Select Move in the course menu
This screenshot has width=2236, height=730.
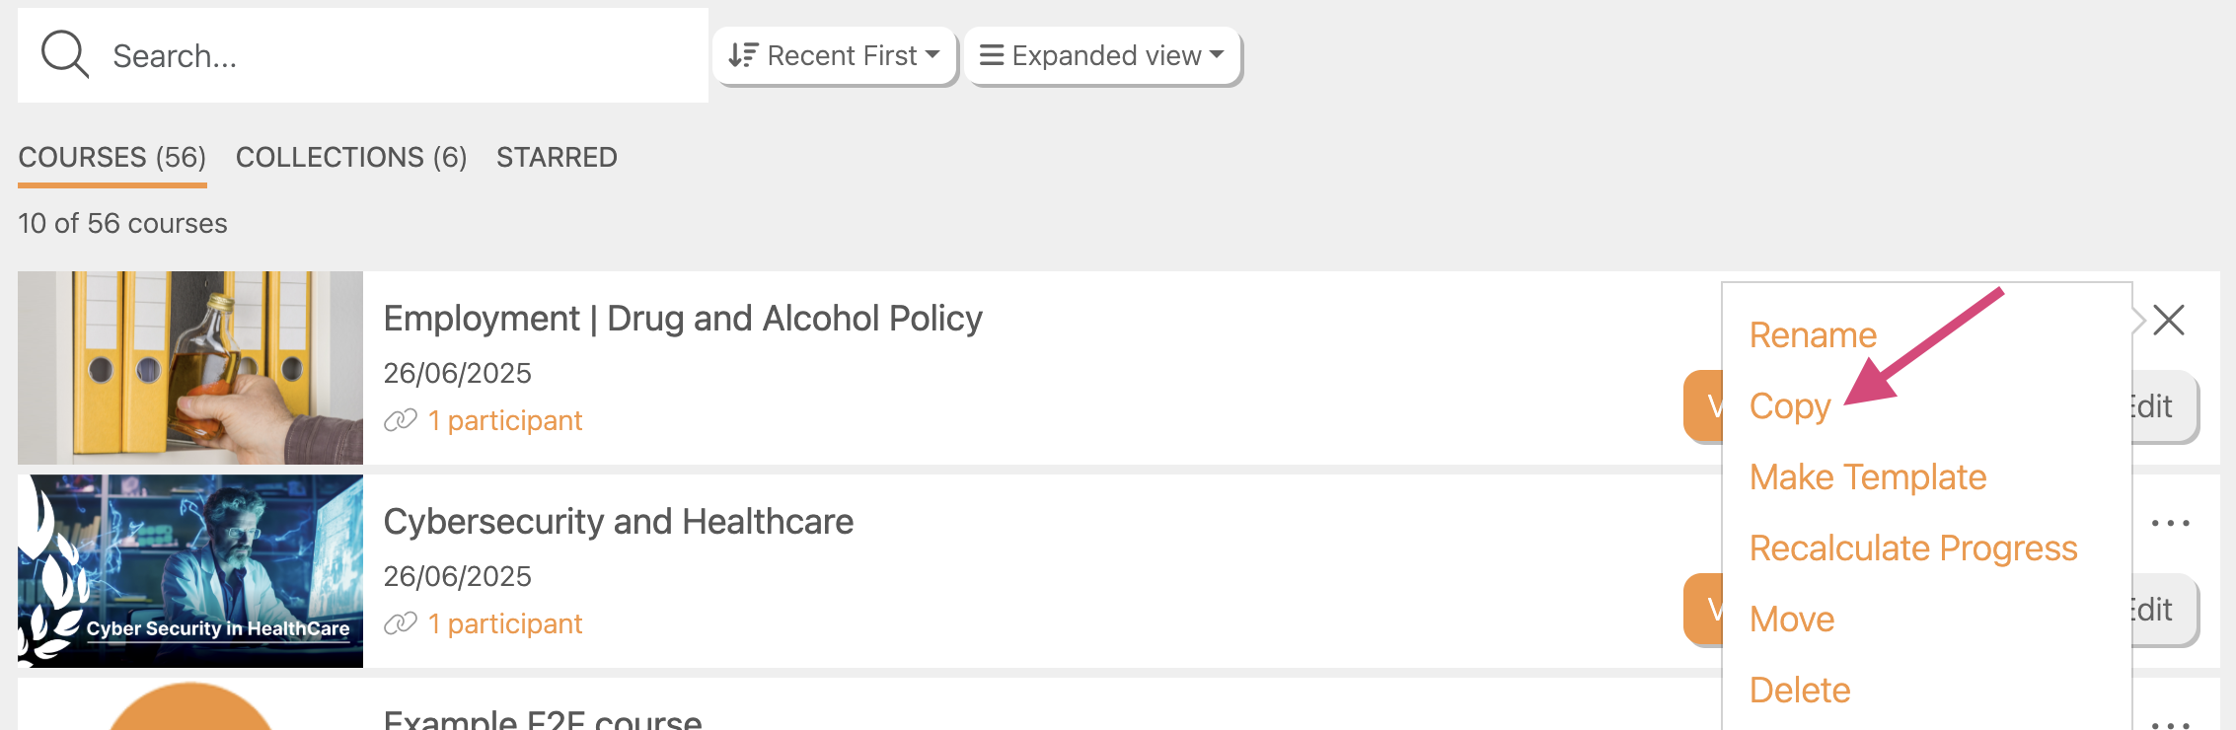(1792, 620)
